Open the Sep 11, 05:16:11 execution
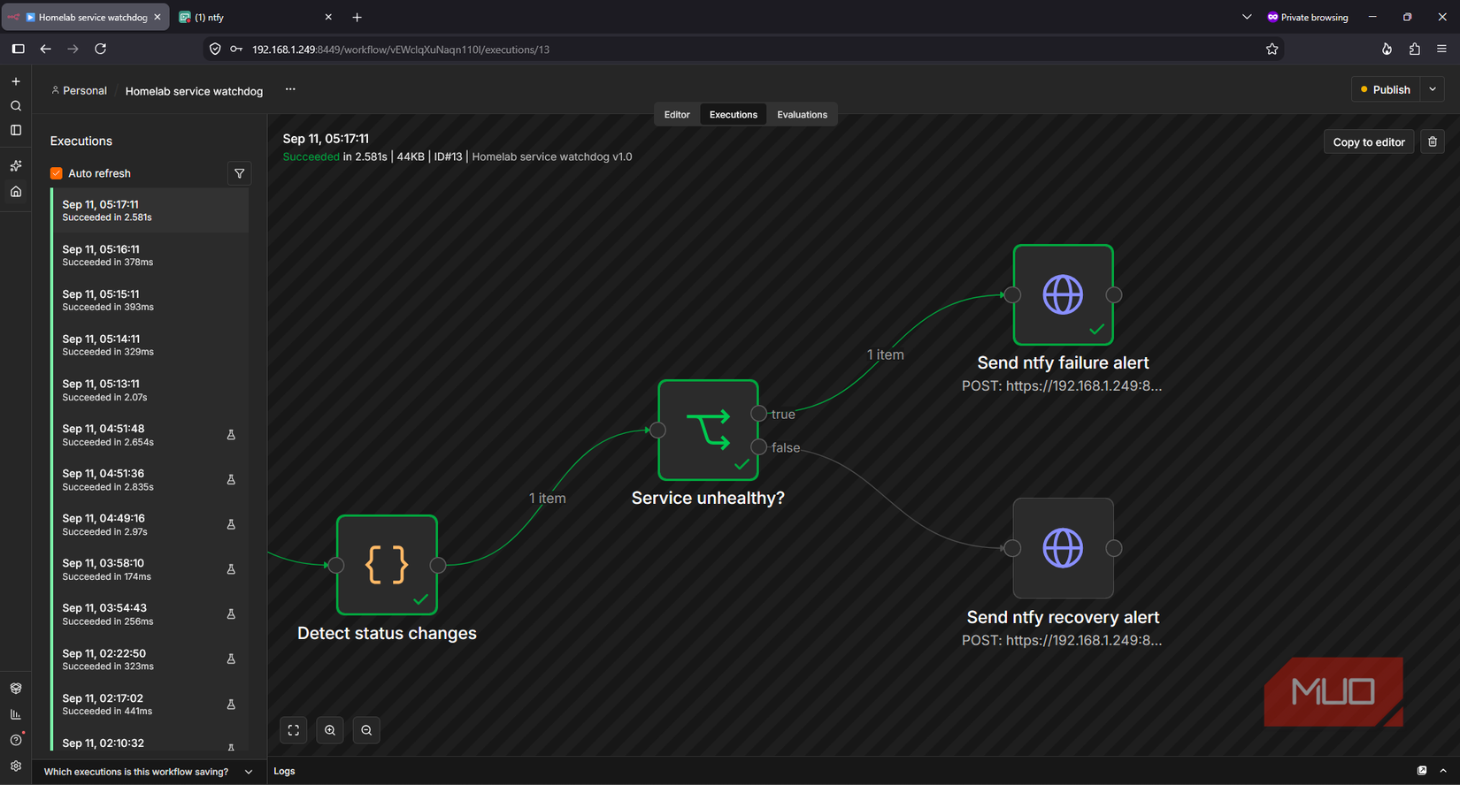 [150, 255]
